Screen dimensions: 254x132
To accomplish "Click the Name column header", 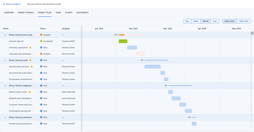I will [6, 28].
